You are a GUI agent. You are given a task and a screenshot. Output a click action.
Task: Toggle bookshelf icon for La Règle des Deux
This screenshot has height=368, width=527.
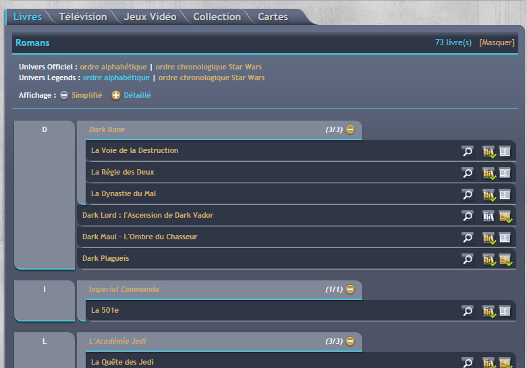point(489,173)
